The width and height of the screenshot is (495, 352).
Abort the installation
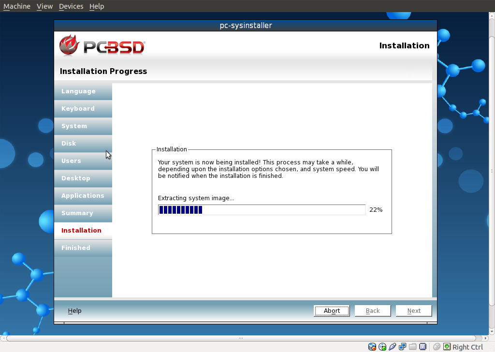tap(332, 310)
